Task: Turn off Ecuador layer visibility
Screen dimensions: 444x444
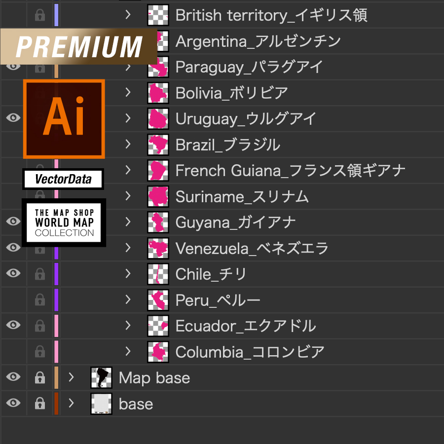Action: pyautogui.click(x=13, y=325)
